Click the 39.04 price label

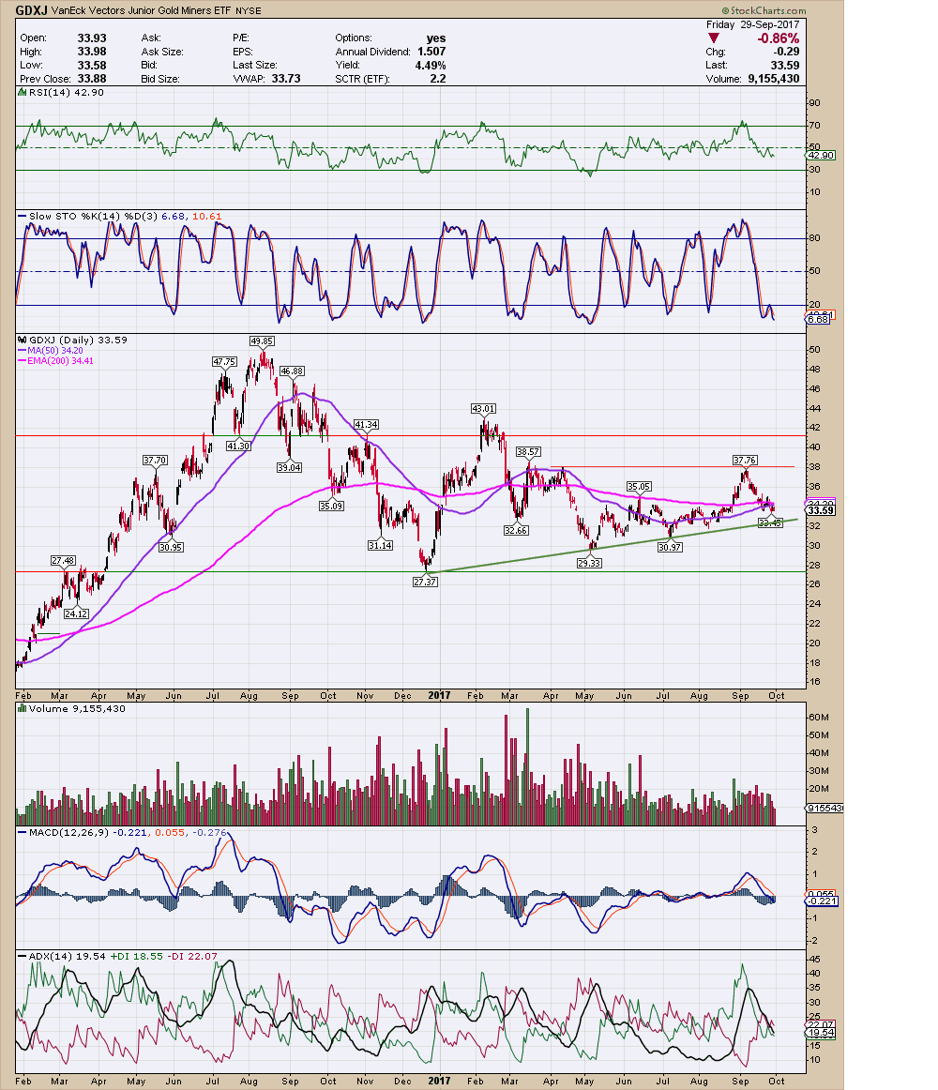[289, 468]
